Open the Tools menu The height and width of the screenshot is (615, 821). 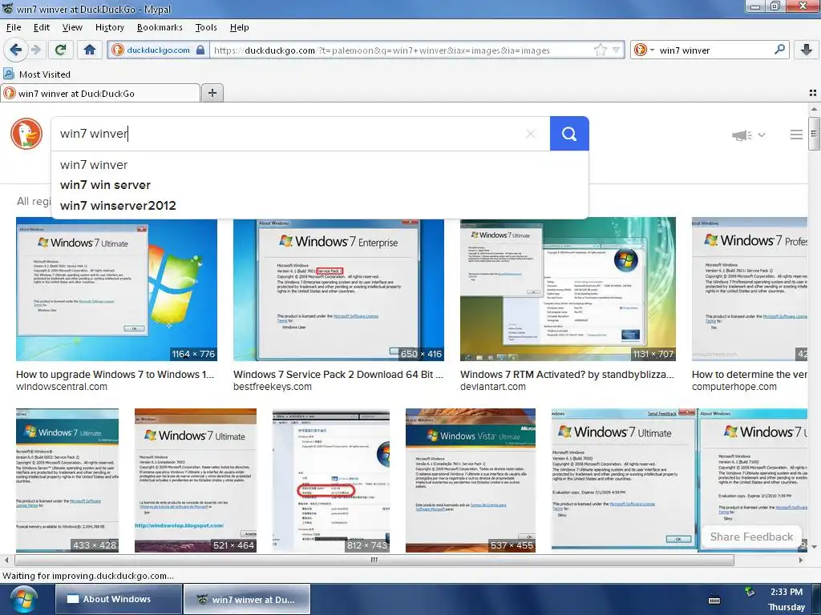click(x=206, y=27)
